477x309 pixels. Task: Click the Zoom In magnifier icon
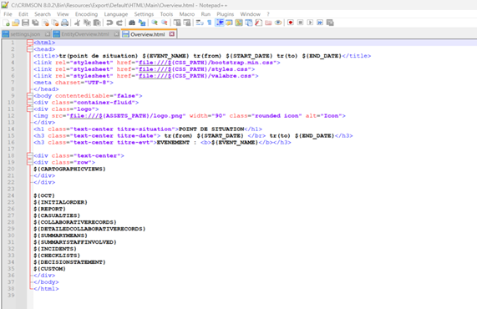(x=155, y=23)
